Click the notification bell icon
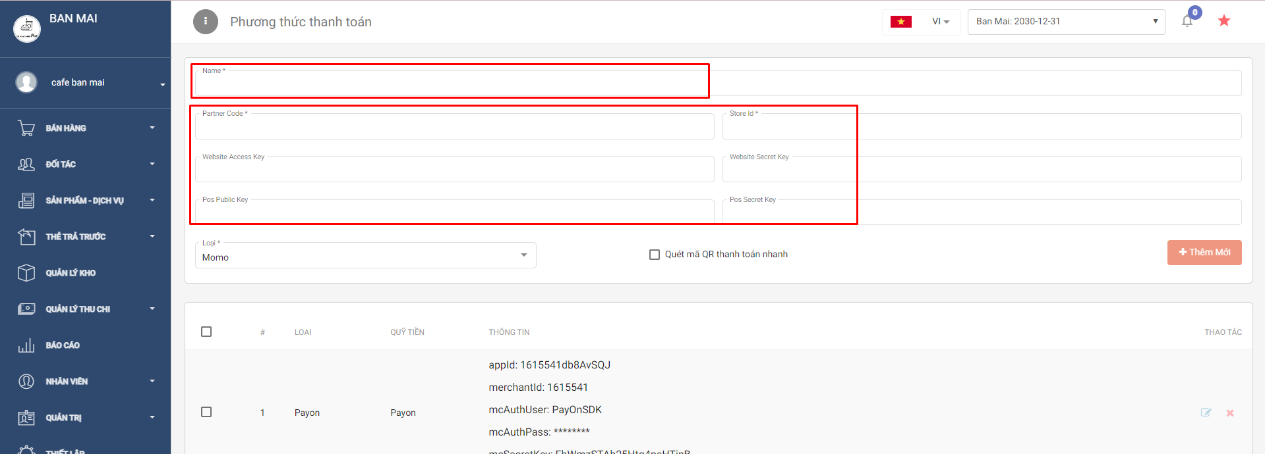The width and height of the screenshot is (1265, 454). click(1187, 21)
